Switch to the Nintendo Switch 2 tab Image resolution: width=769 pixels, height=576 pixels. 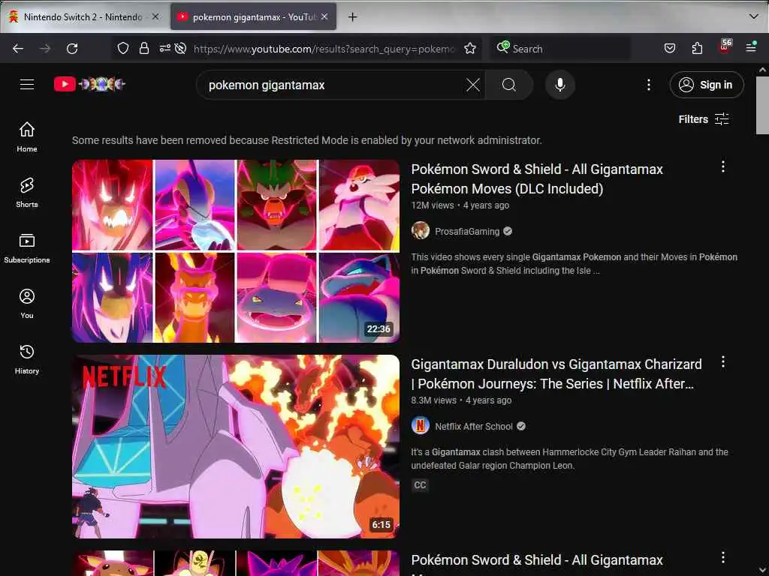click(x=83, y=16)
